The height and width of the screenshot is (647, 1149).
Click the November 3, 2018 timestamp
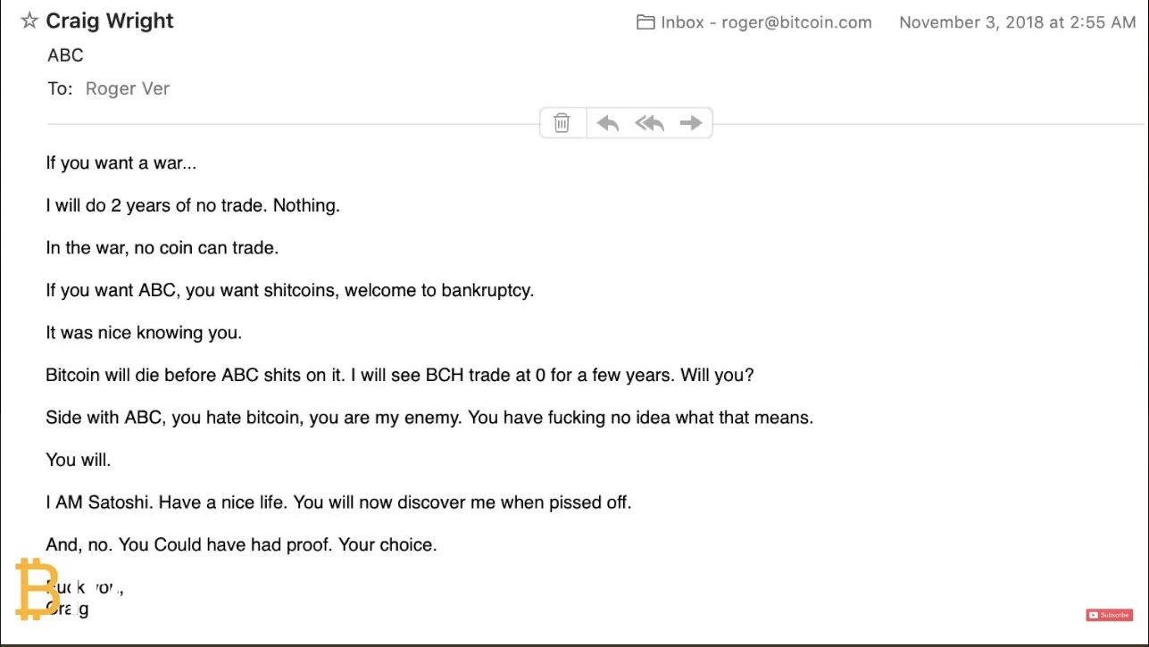tap(1017, 22)
